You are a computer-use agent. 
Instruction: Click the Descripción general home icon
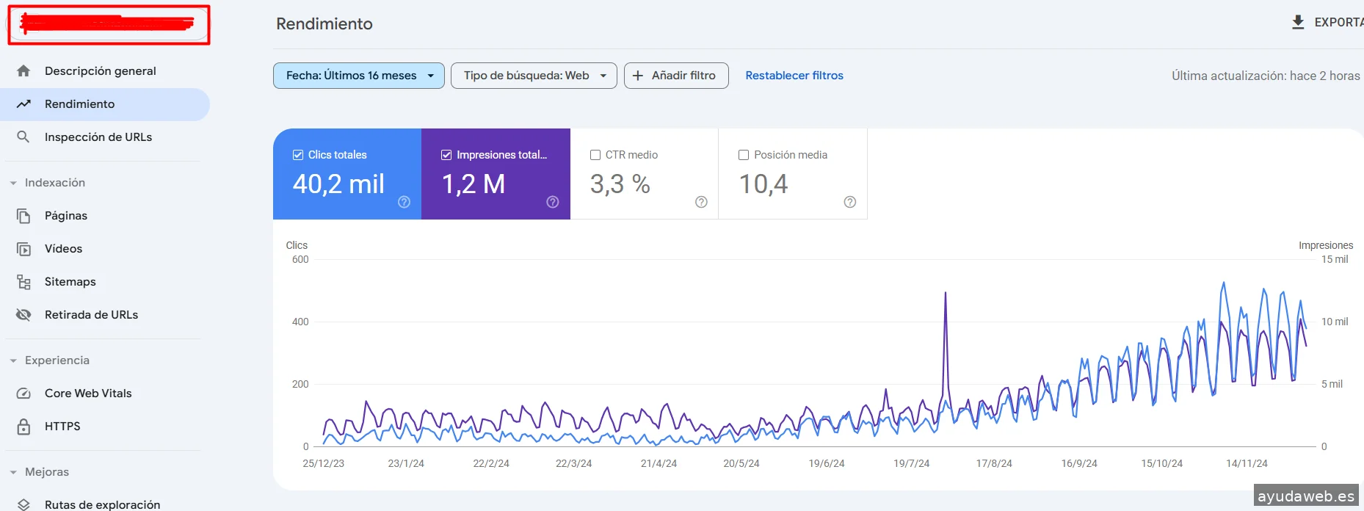(x=23, y=71)
